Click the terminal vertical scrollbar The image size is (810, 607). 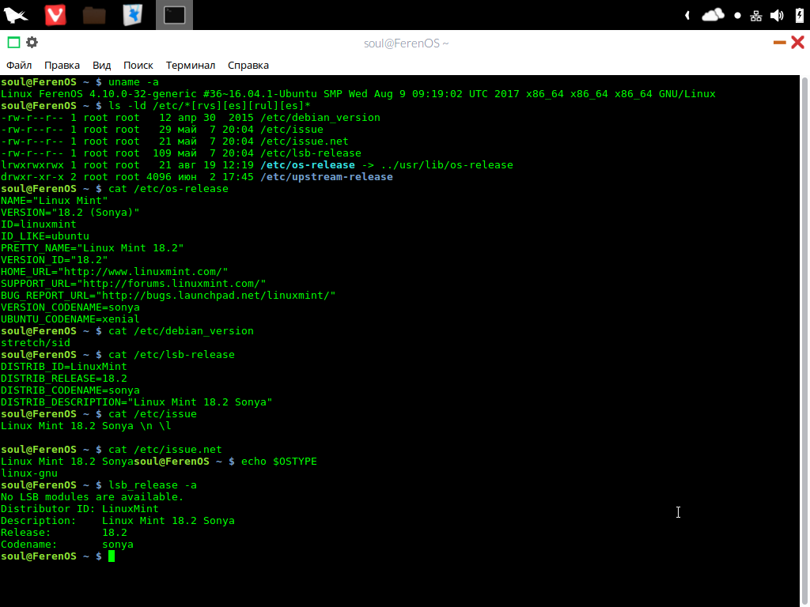click(x=804, y=341)
